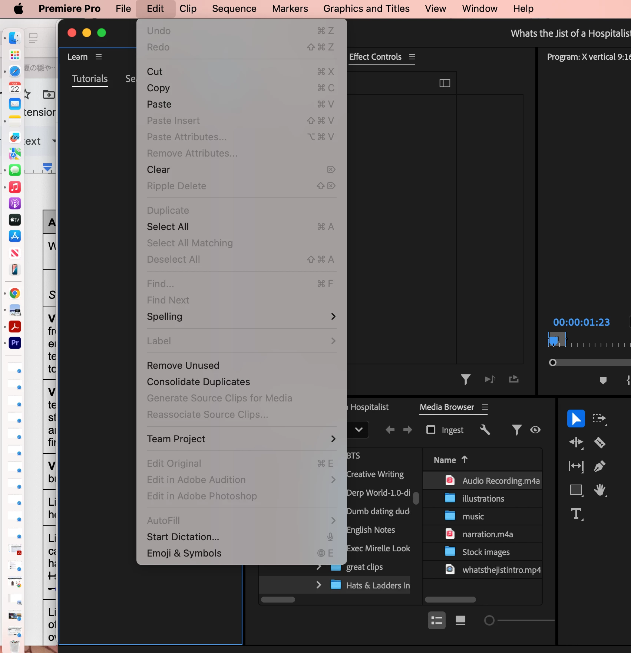Viewport: 631px width, 653px height.
Task: Expand the Spelling submenu
Action: pos(242,316)
